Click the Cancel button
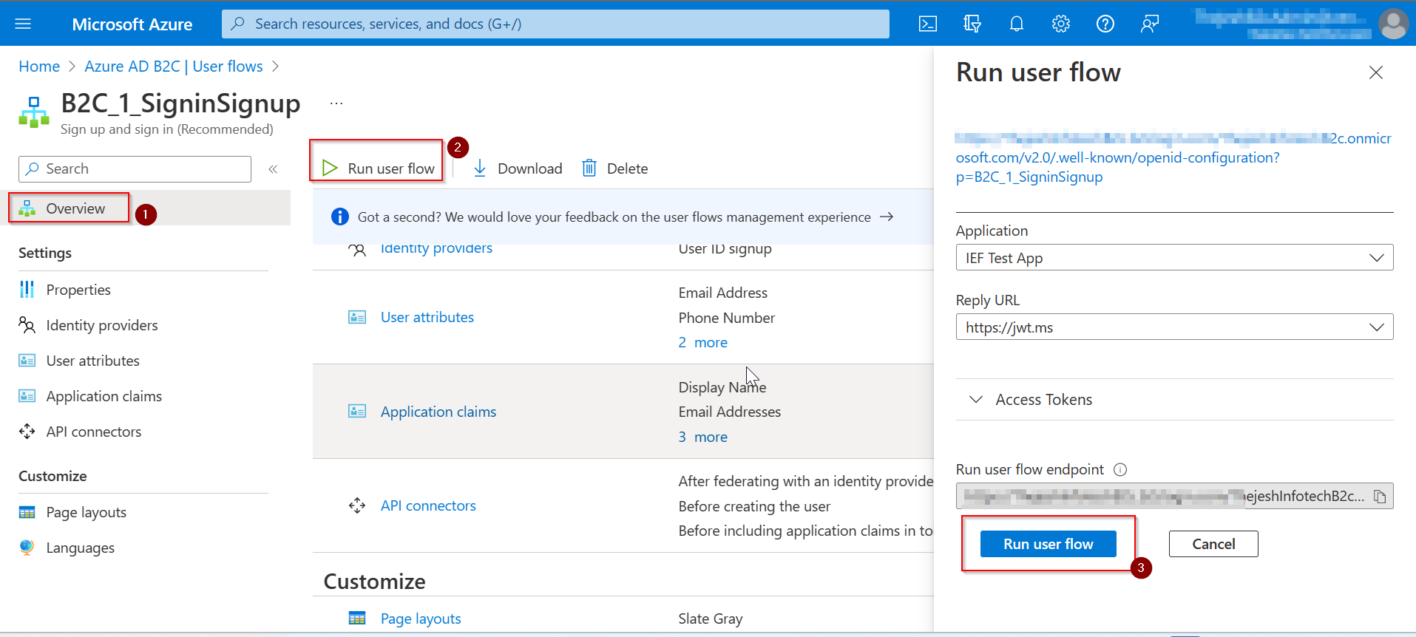The width and height of the screenshot is (1416, 637). 1213,544
